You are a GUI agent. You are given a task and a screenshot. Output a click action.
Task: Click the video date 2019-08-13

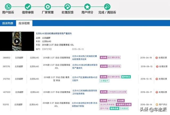78,49
